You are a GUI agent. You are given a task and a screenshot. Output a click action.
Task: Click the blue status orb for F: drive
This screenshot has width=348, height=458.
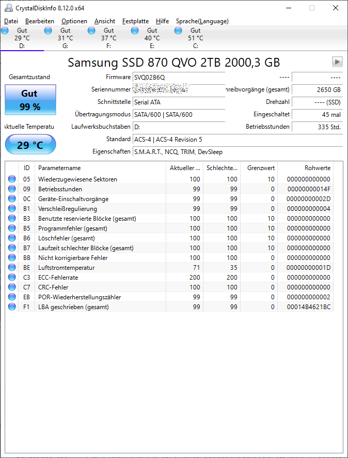91,30
